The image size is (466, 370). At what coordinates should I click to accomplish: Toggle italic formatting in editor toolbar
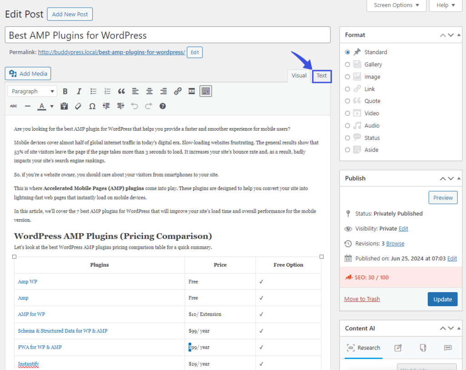coord(79,92)
